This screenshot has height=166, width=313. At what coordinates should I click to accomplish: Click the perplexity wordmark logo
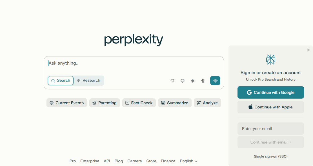[x=134, y=40]
